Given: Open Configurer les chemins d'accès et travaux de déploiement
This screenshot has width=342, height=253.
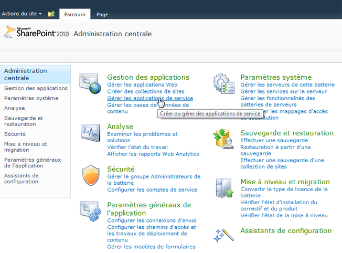Looking at the screenshot, I should point(152,234).
